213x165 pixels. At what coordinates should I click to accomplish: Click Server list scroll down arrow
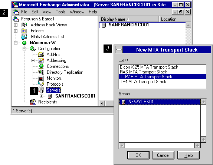203,139
